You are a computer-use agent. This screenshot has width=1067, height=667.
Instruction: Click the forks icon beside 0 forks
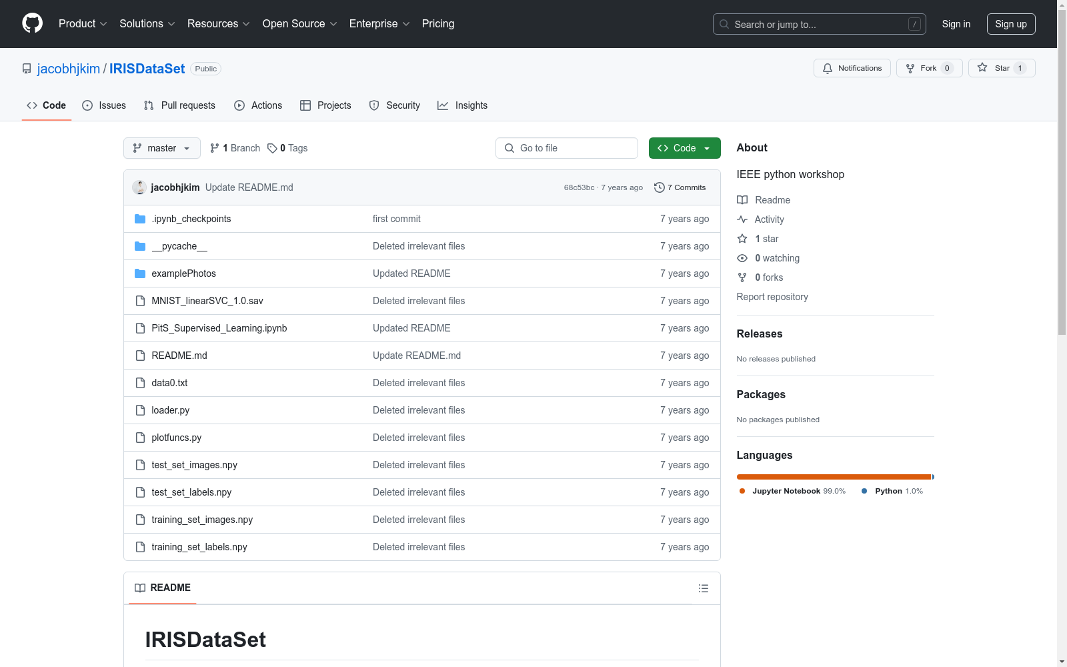click(x=742, y=277)
